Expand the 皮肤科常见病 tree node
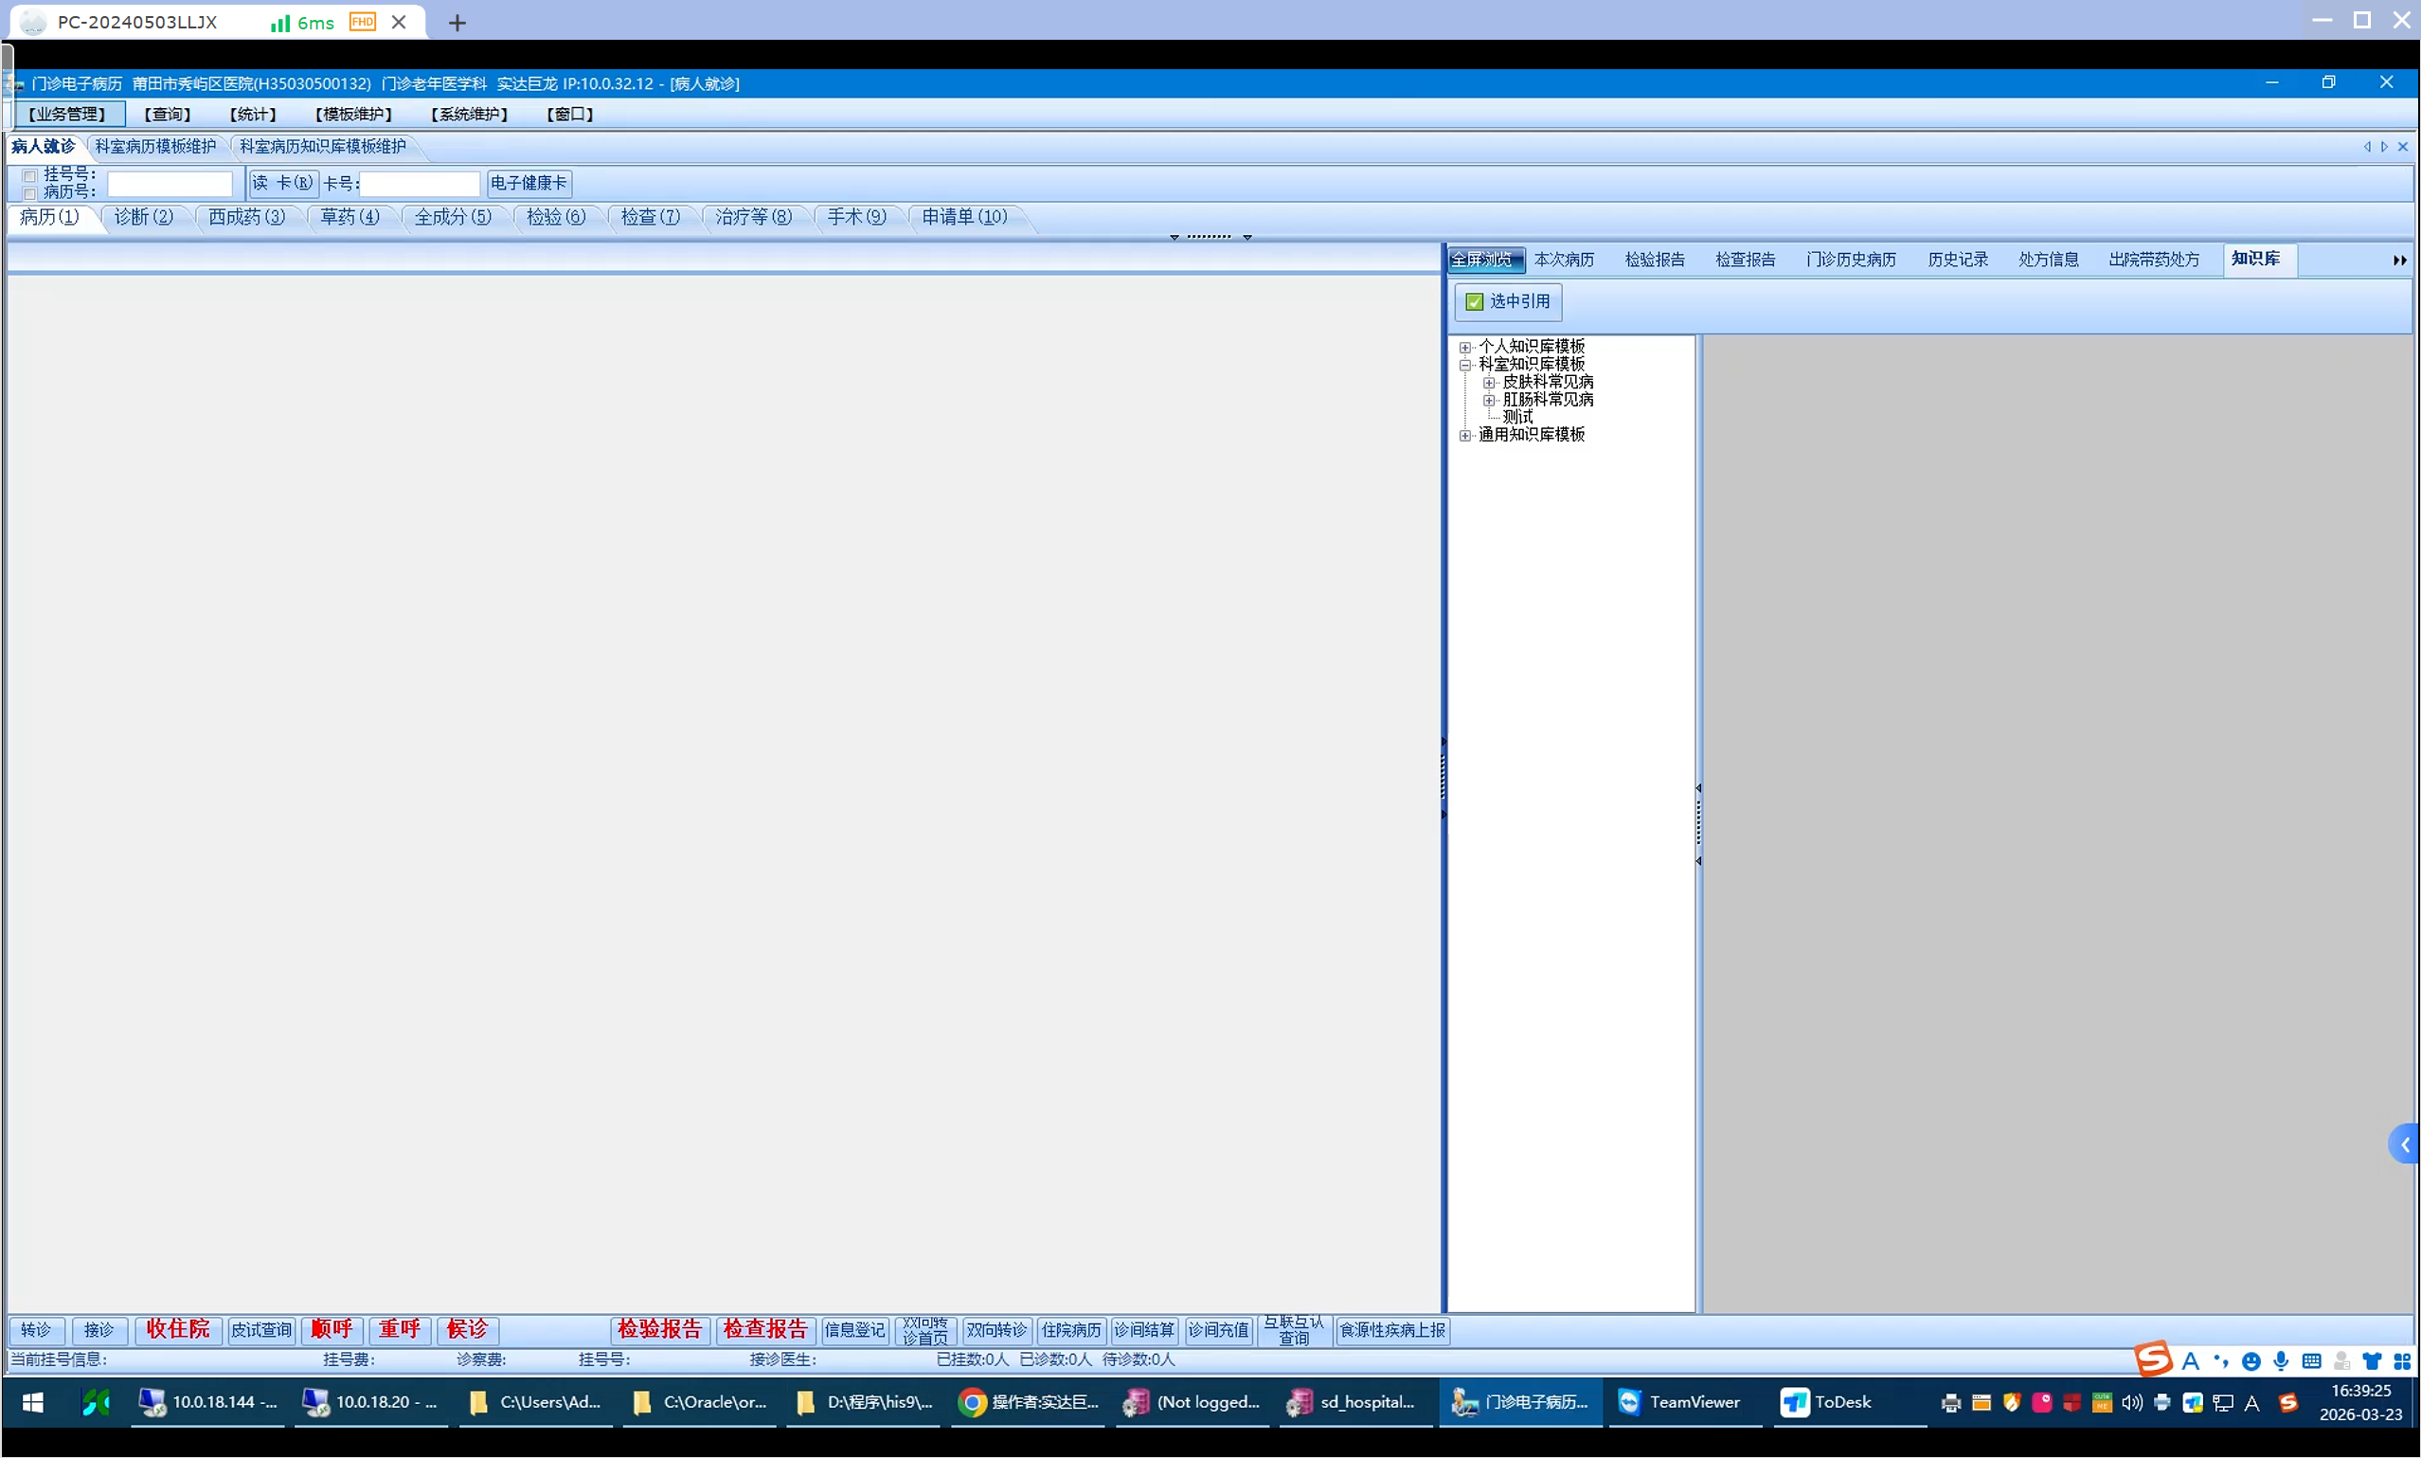 point(1489,382)
